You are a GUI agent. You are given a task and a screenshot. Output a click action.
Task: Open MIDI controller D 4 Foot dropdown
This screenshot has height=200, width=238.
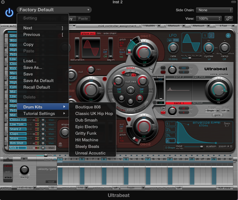pyautogui.click(x=225, y=26)
